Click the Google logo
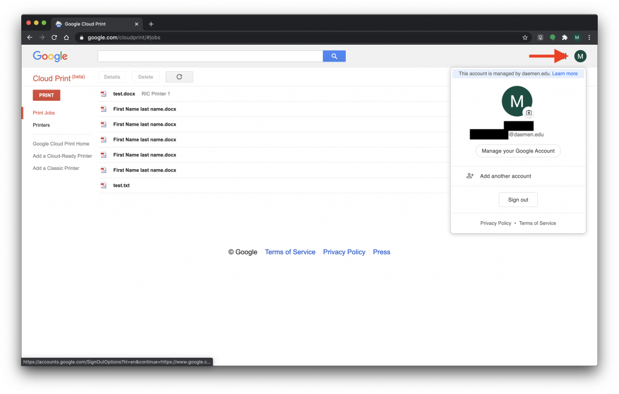Viewport: 619px width, 394px height. tap(50, 56)
